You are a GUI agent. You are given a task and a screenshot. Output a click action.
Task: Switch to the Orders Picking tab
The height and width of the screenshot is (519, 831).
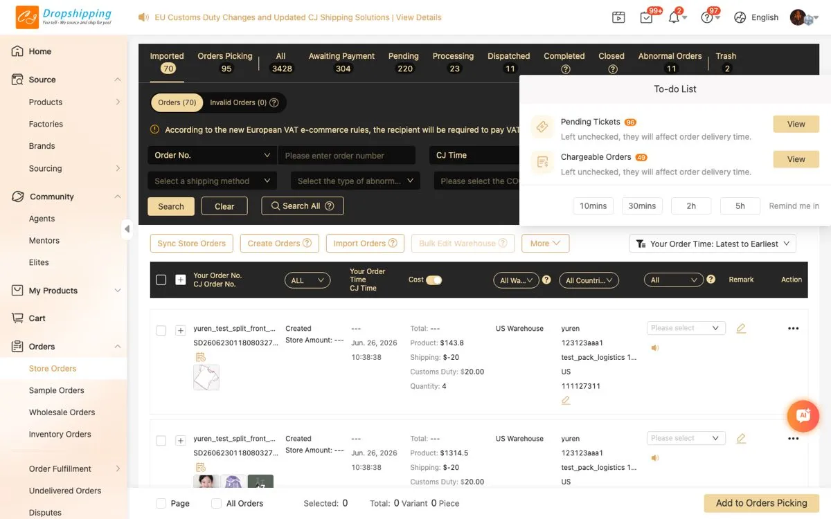tap(225, 62)
